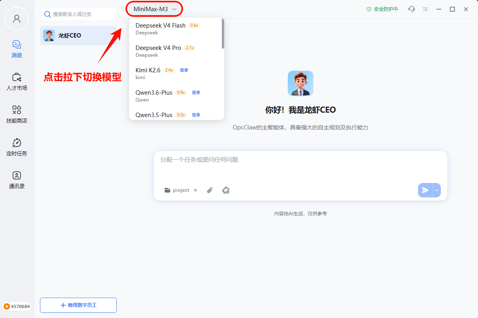Open 定时任务 scheduled tasks
This screenshot has height=318, width=478.
(x=17, y=147)
